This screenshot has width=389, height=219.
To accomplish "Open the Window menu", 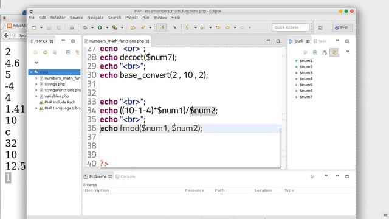I will [x=160, y=18].
